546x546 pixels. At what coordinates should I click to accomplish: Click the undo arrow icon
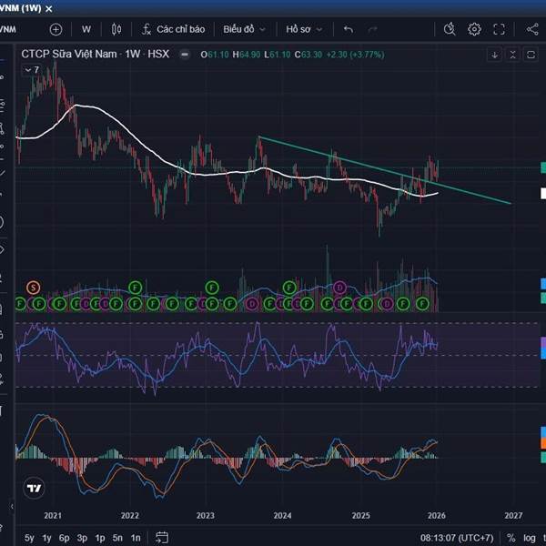tap(348, 29)
